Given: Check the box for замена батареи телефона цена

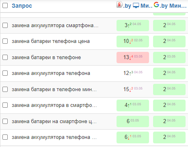Looking at the screenshot, I should coord(5,41).
